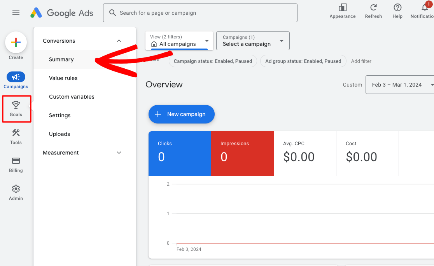Toggle the Ad group status filter chip
Image resolution: width=434 pixels, height=266 pixels.
[303, 61]
